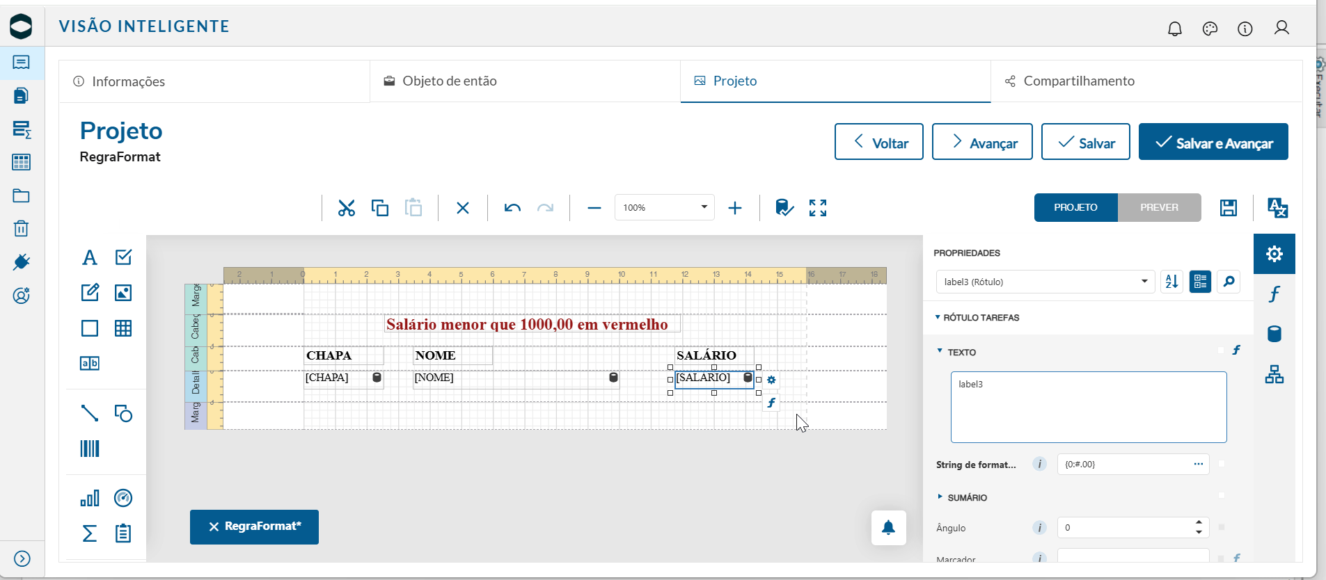This screenshot has width=1326, height=580.
Task: Collapse RÓTULO TAREFAS section
Action: [x=938, y=317]
